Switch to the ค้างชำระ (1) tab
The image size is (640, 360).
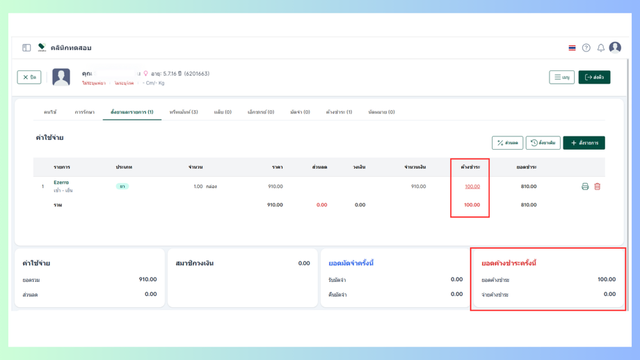[x=339, y=112]
